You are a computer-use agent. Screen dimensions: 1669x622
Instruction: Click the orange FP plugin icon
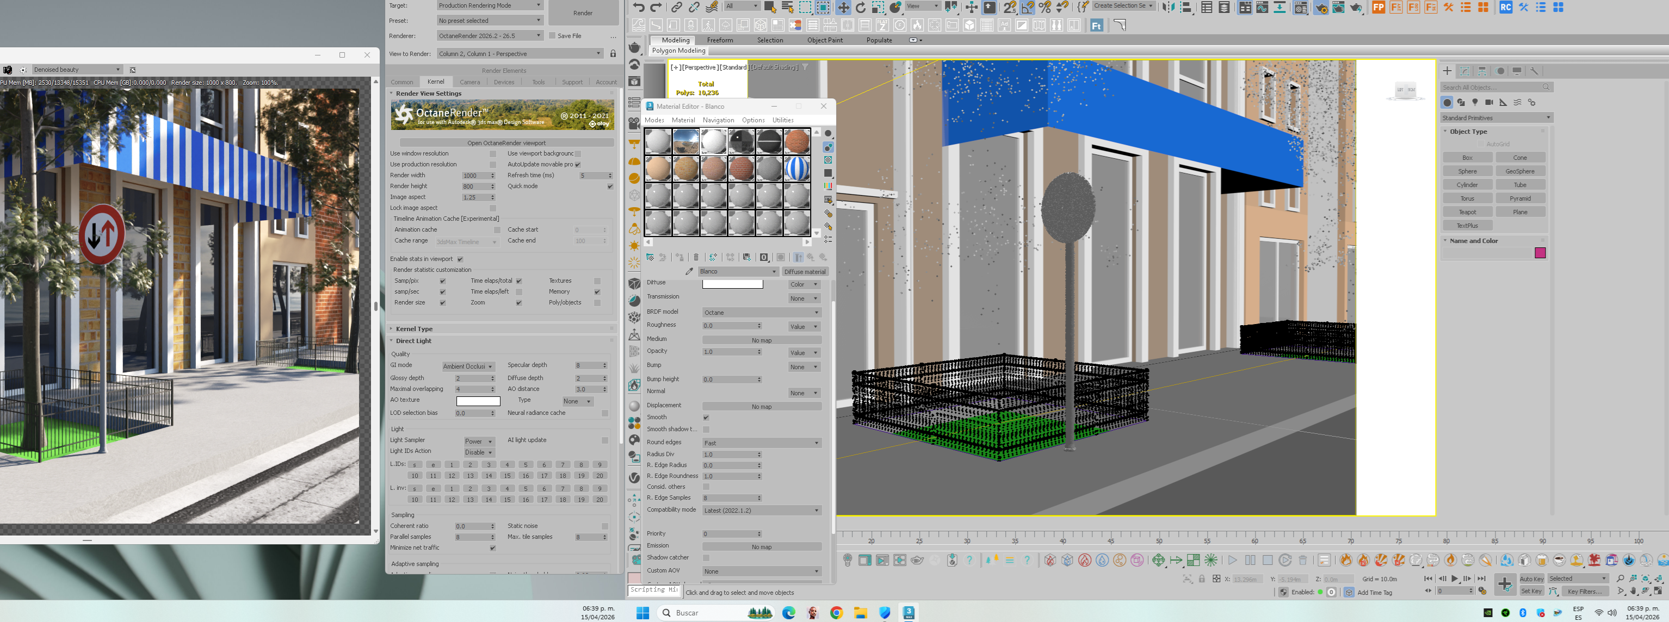[1378, 7]
